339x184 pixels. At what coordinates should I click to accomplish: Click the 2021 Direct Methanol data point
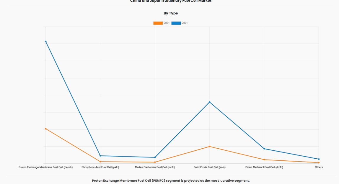264,160
